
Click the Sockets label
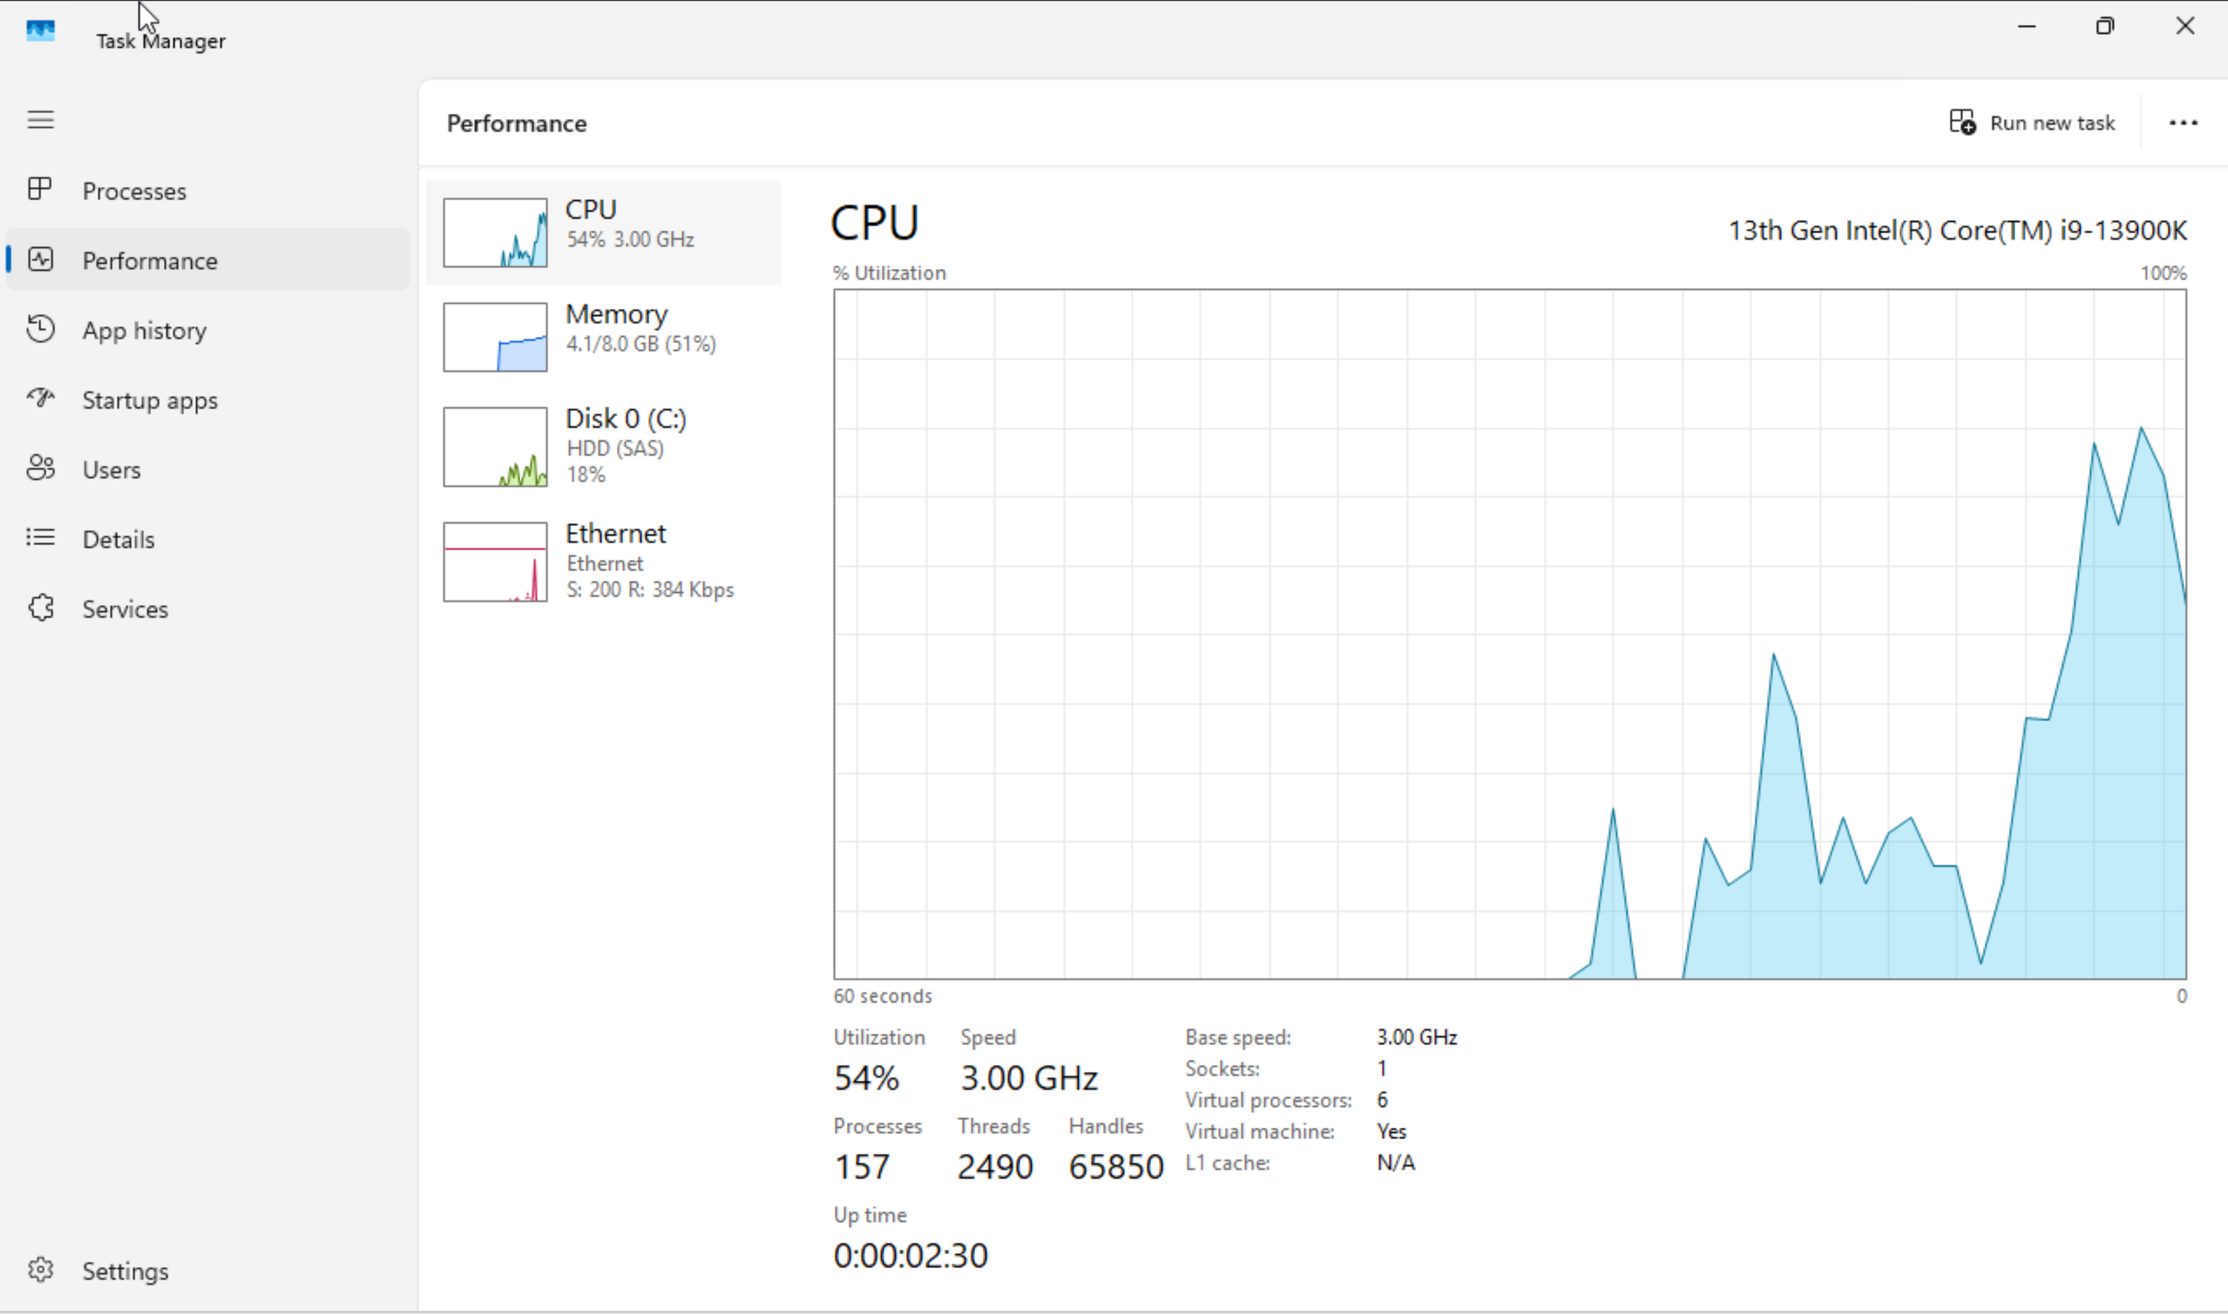[x=1222, y=1069]
